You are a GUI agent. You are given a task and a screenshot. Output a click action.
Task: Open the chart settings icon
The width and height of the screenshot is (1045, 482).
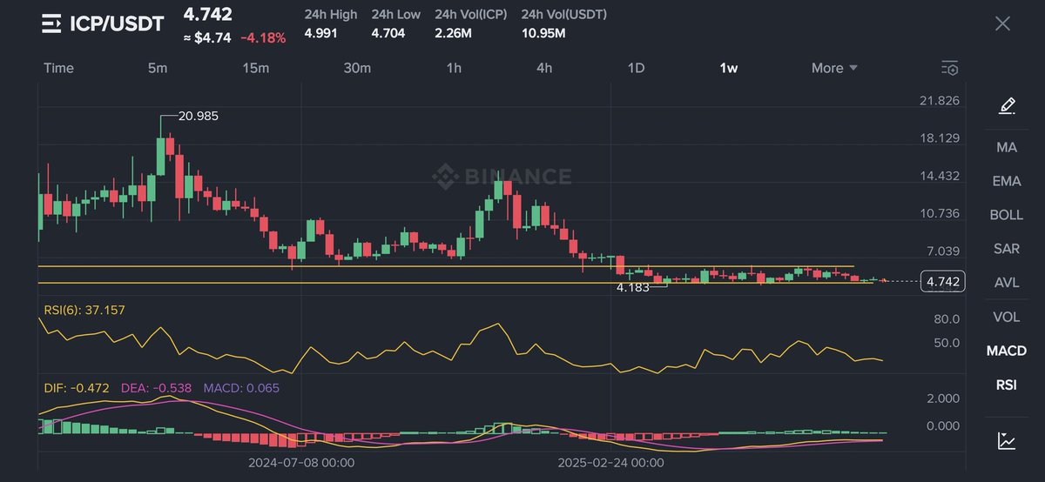[950, 68]
